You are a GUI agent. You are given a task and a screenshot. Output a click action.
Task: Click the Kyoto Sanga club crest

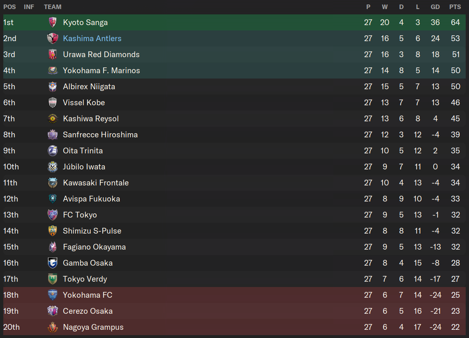tap(53, 23)
